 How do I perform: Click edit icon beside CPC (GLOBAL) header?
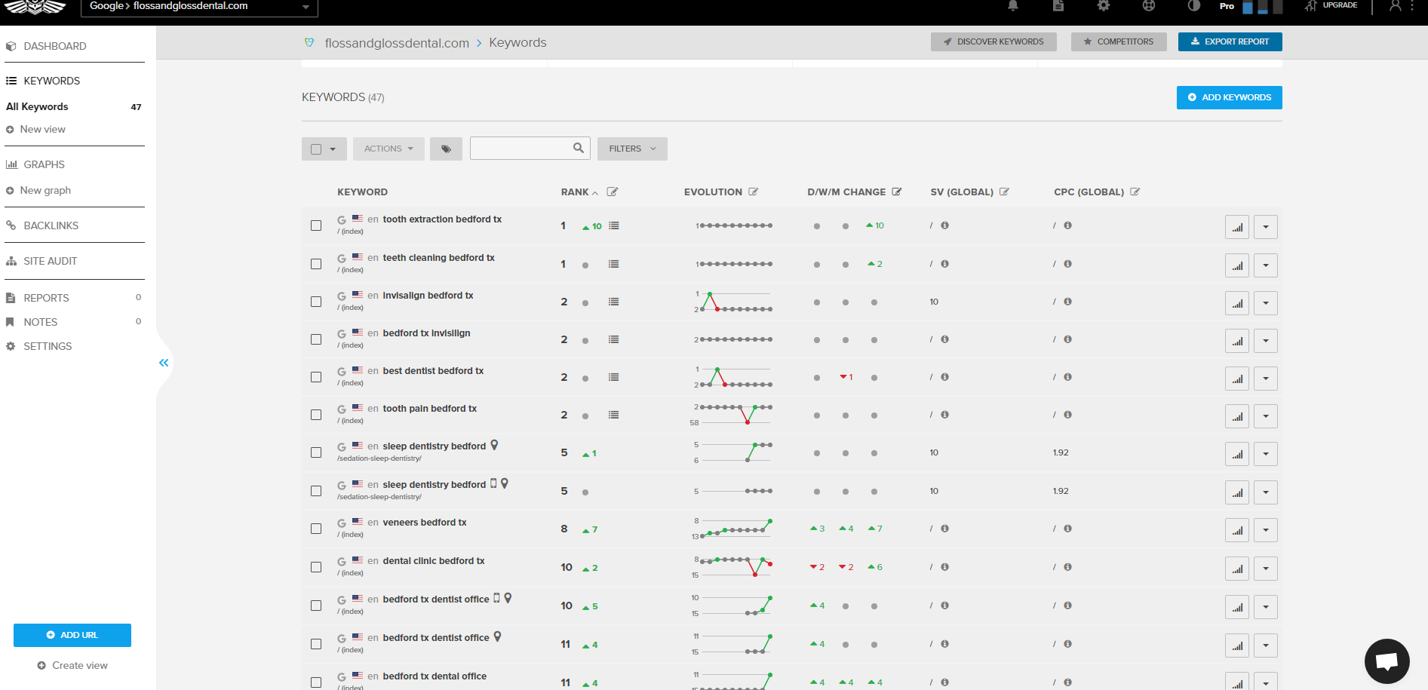tap(1135, 192)
